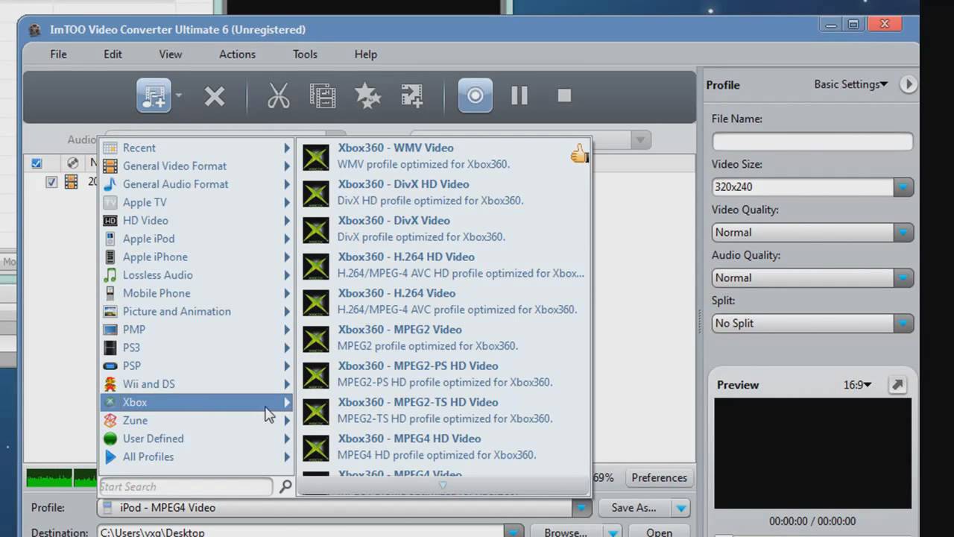
Task: Start conversion with the Convert button
Action: [x=476, y=95]
